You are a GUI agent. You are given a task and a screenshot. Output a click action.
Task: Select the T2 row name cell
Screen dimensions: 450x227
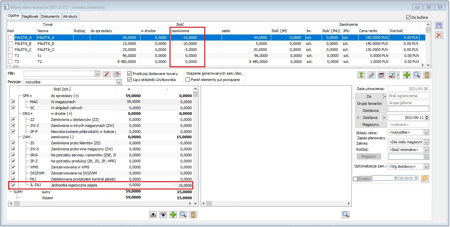click(x=55, y=62)
